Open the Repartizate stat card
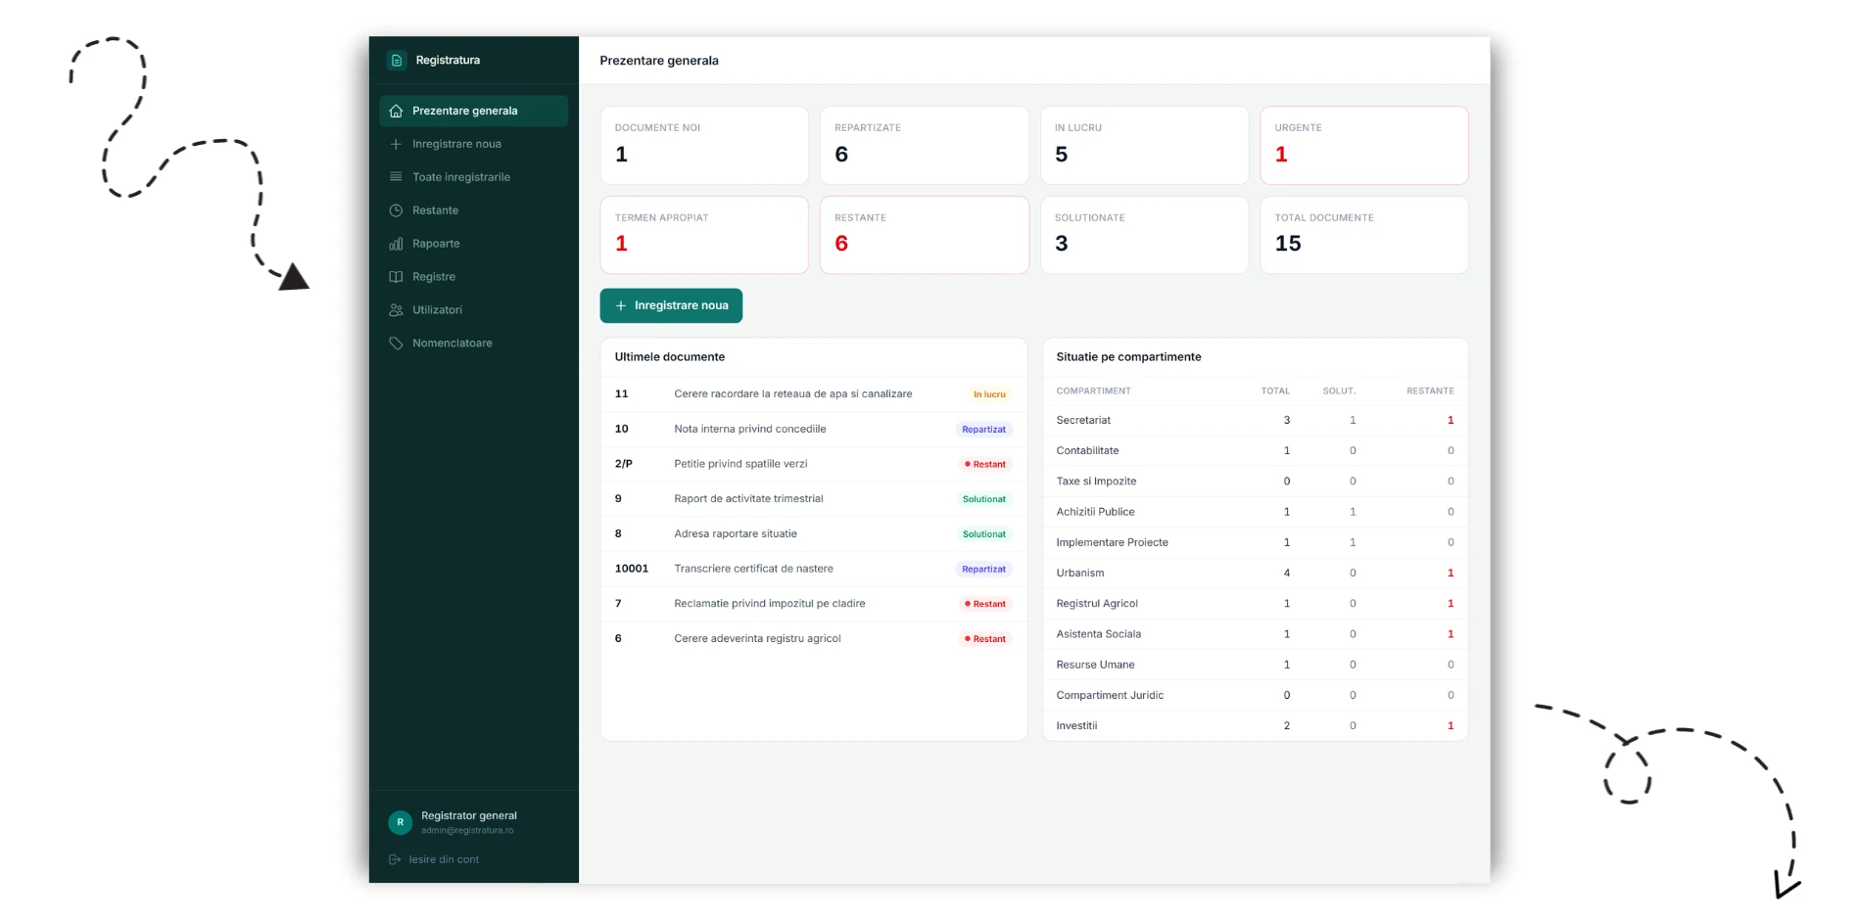Viewport: 1858px width, 920px height. pyautogui.click(x=925, y=146)
